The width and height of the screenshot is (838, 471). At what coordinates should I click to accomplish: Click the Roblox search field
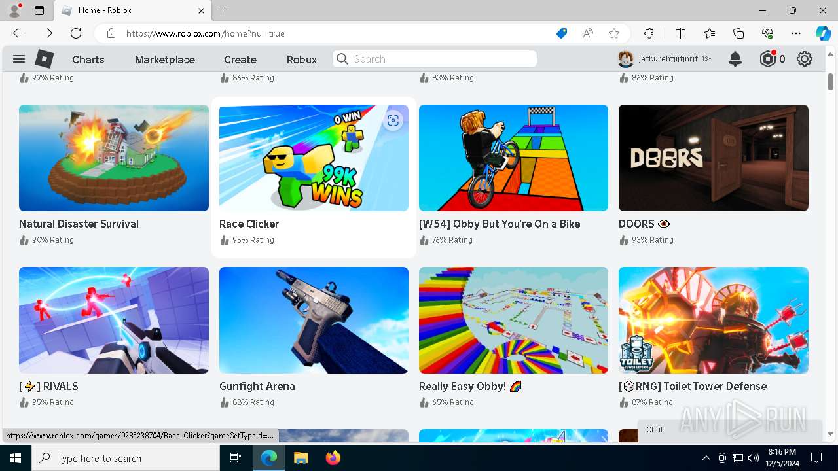(x=435, y=59)
